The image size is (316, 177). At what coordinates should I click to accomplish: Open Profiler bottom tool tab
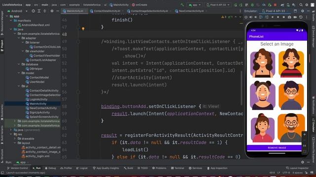point(66,168)
